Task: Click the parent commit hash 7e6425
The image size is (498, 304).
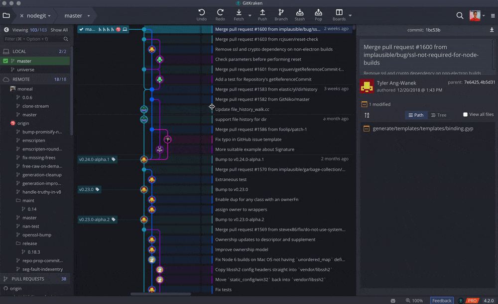Action: tap(471, 82)
